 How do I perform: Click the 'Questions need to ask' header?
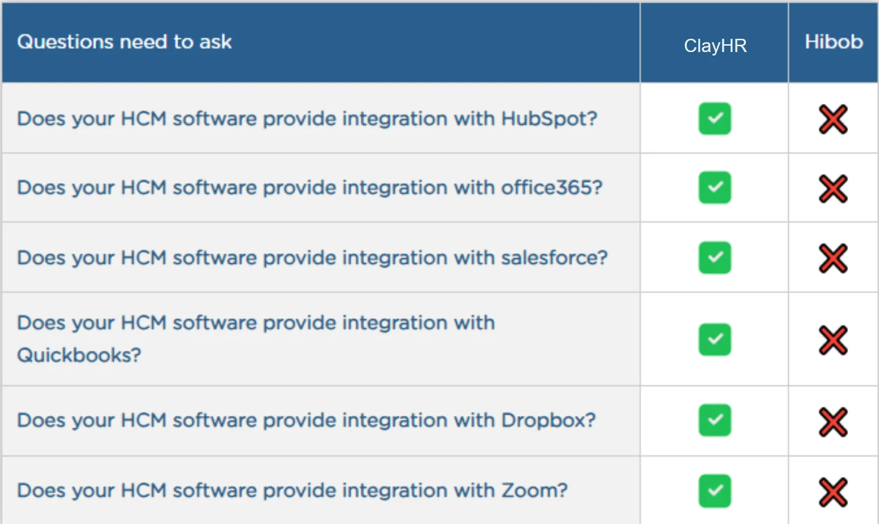(124, 42)
